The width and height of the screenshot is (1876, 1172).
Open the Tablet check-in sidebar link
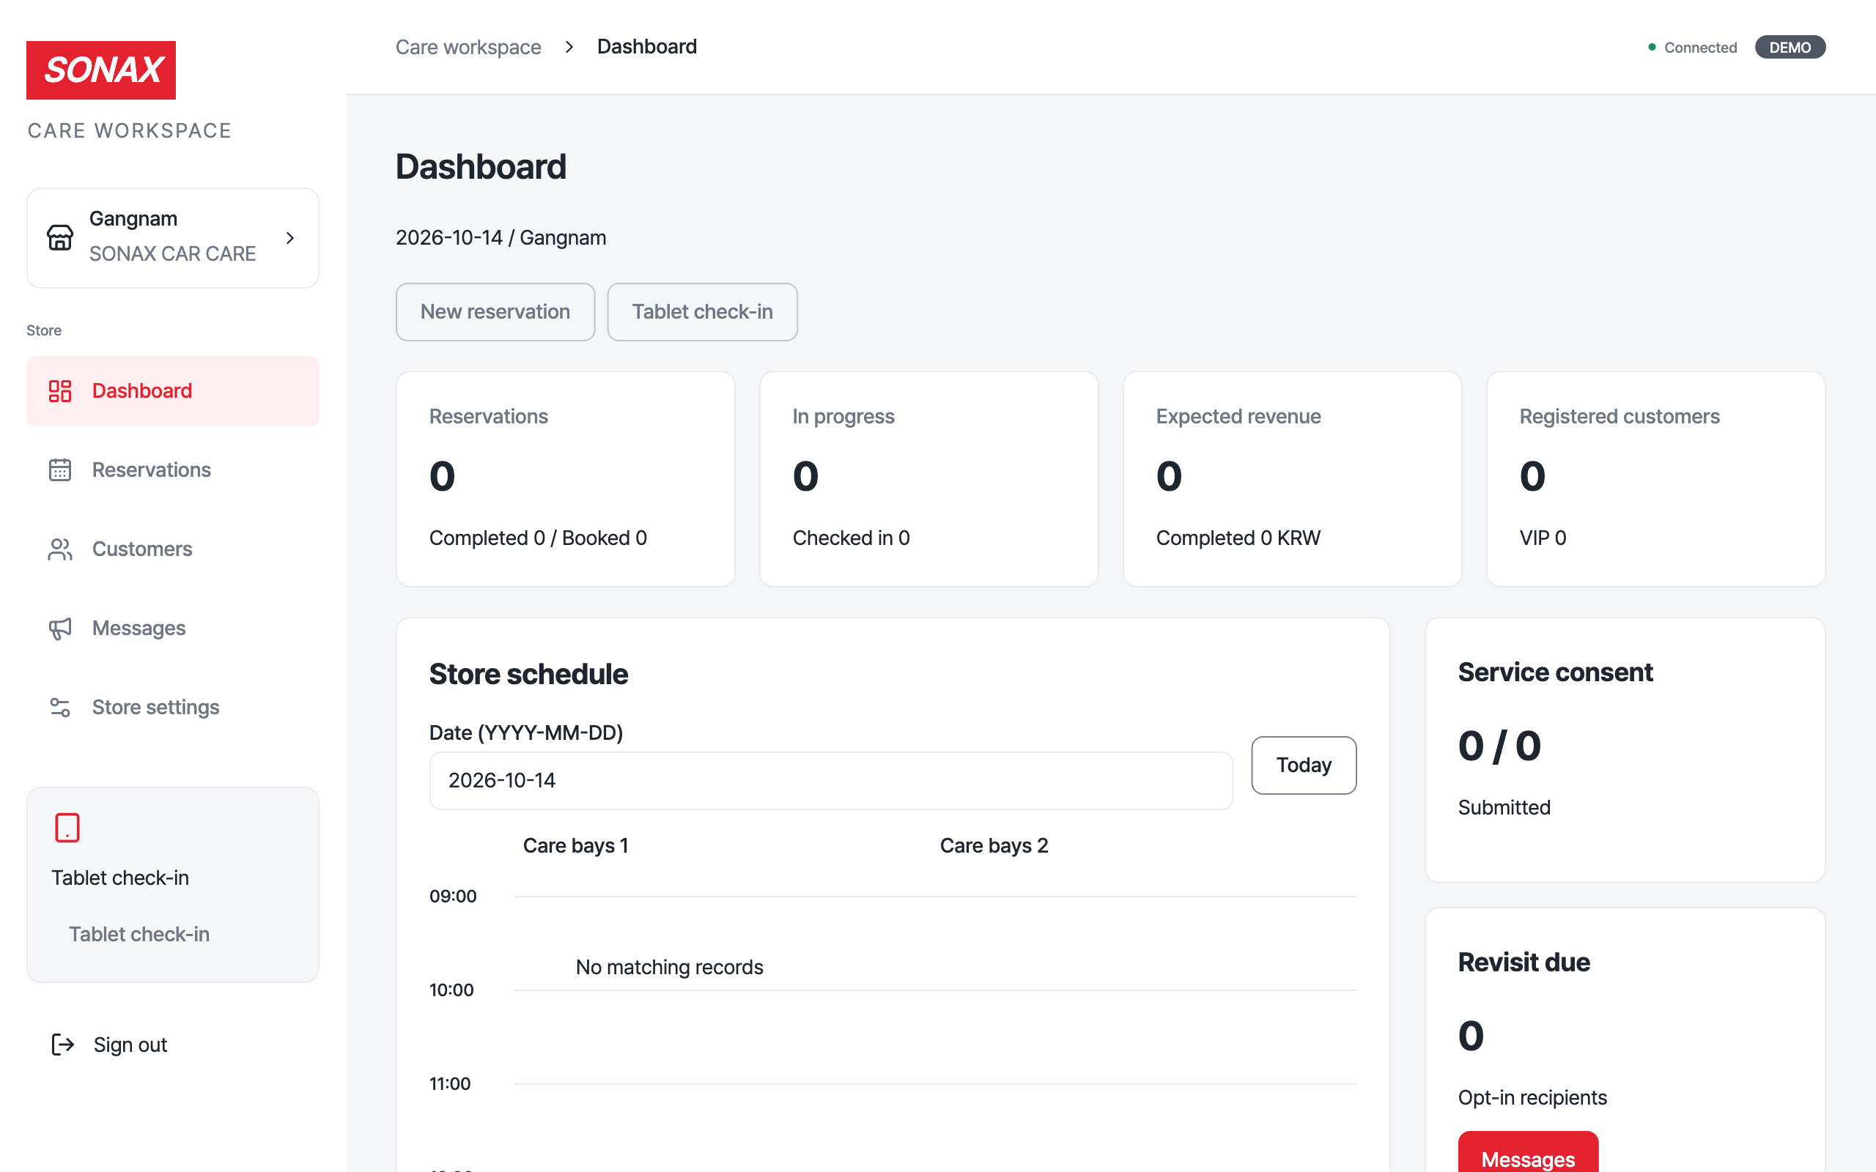point(139,934)
